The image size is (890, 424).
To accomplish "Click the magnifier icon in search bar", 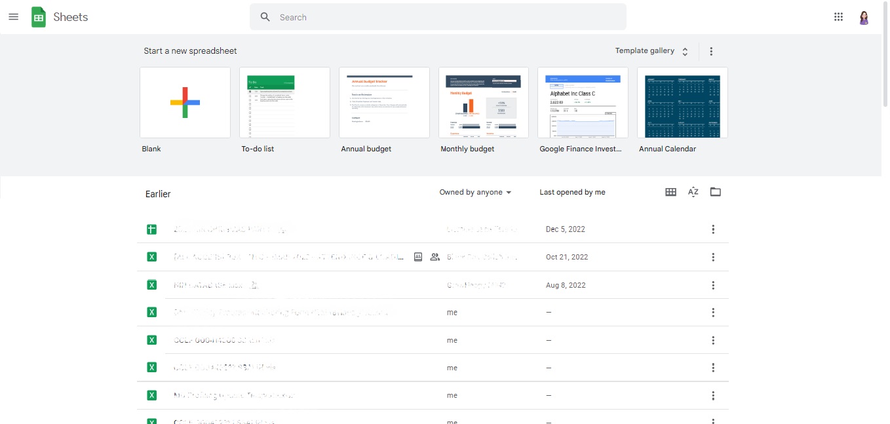I will point(265,17).
